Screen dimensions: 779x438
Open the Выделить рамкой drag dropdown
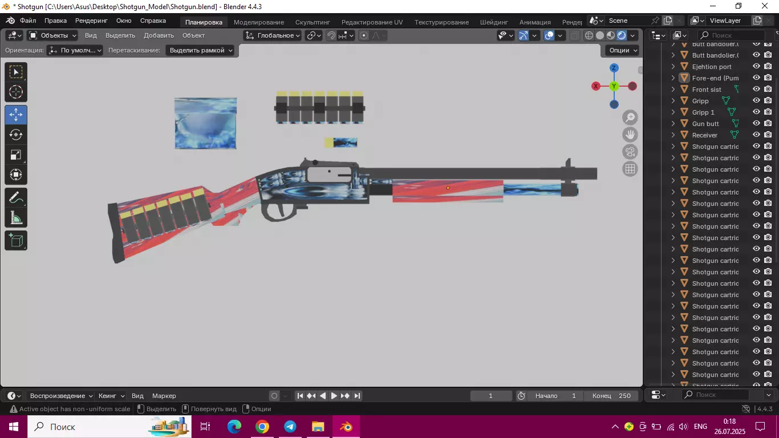pyautogui.click(x=201, y=50)
